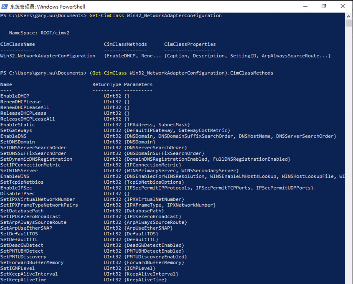Viewport: 353px width, 284px height.
Task: Click the '{ForwardBufferMemory}' parameter
Action: (154, 263)
